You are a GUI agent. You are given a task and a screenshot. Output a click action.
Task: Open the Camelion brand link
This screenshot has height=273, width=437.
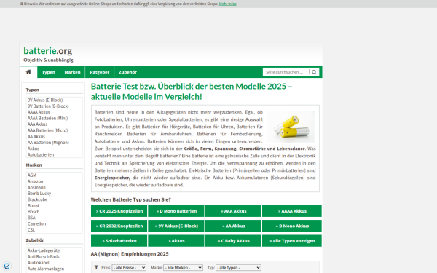37,224
